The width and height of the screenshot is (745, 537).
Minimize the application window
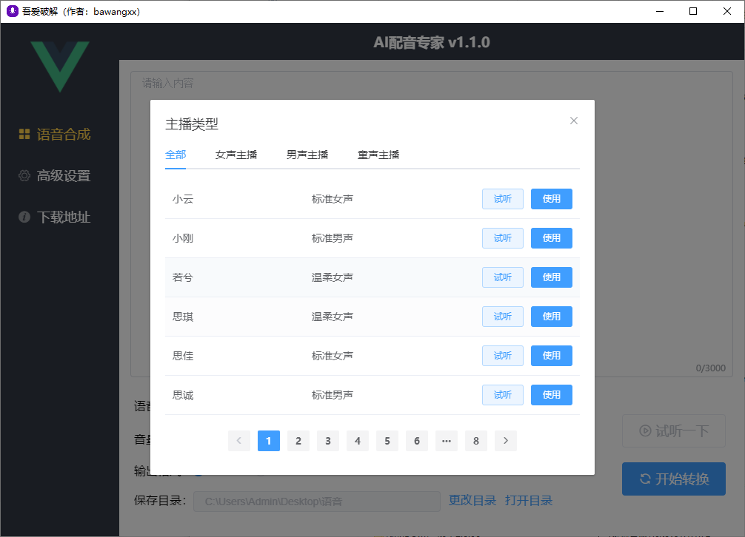[660, 11]
